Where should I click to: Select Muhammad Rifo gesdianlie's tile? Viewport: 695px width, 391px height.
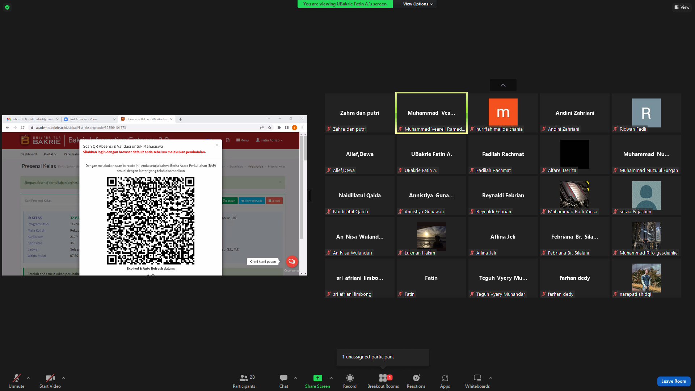click(x=646, y=237)
